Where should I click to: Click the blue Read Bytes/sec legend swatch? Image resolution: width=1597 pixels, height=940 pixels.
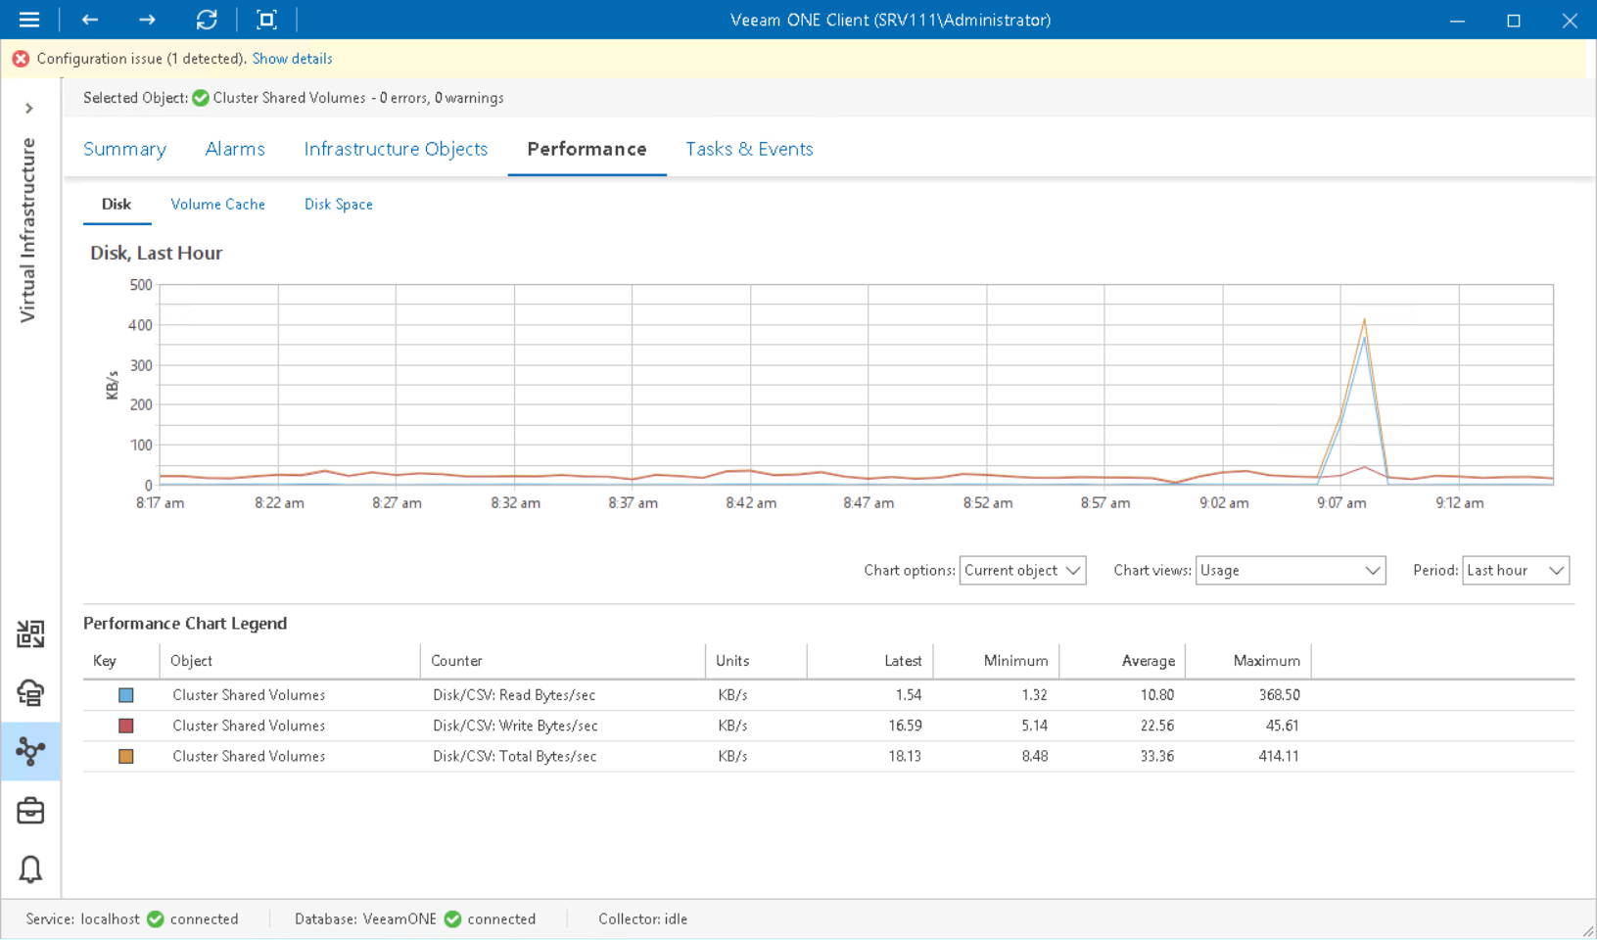coord(125,694)
